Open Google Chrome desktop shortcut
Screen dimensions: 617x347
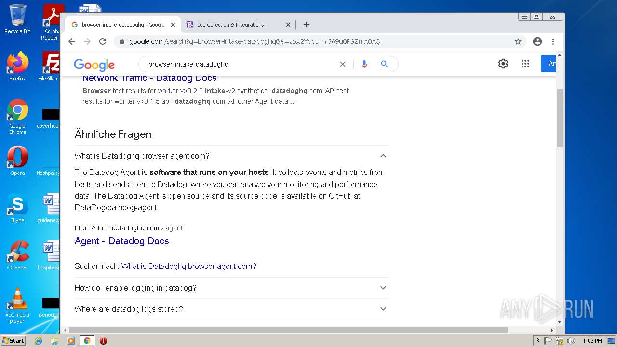point(17,117)
